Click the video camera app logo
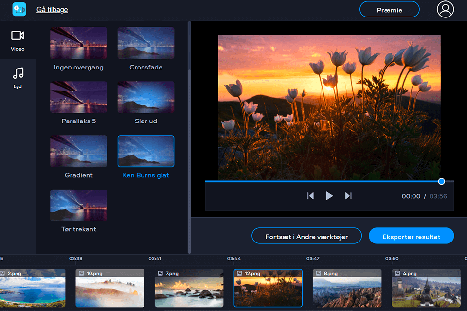The image size is (467, 311). [x=19, y=9]
